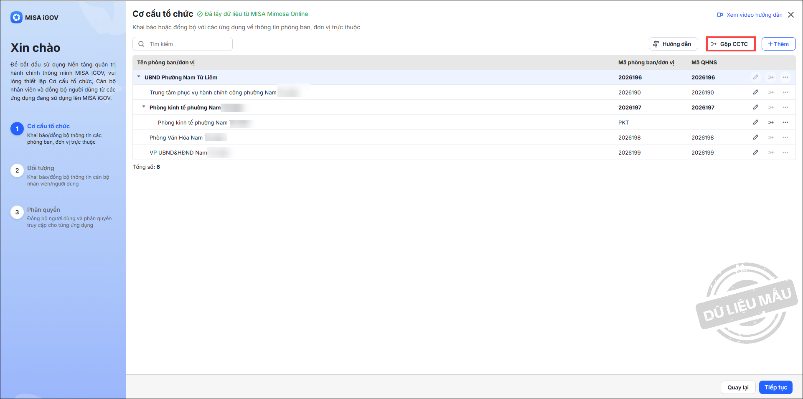803x399 pixels.
Task: Open more options on the PKT row
Action: [x=785, y=122]
